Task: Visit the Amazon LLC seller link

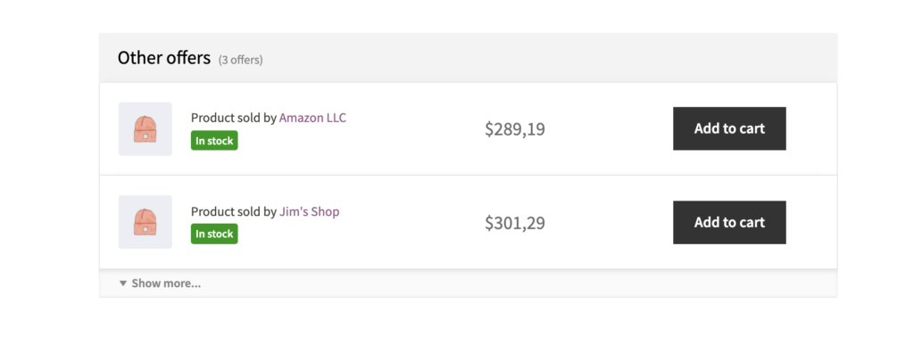Action: click(x=312, y=118)
